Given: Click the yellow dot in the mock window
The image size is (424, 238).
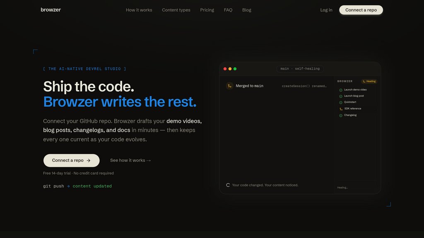Looking at the screenshot, I should tap(230, 69).
